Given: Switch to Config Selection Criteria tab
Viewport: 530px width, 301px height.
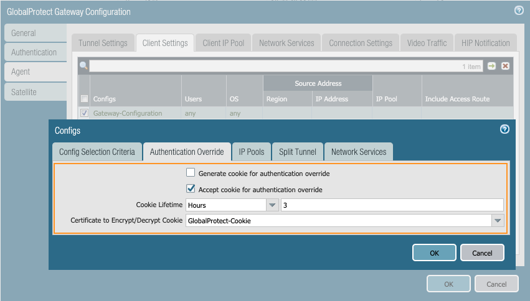Looking at the screenshot, I should click(97, 152).
